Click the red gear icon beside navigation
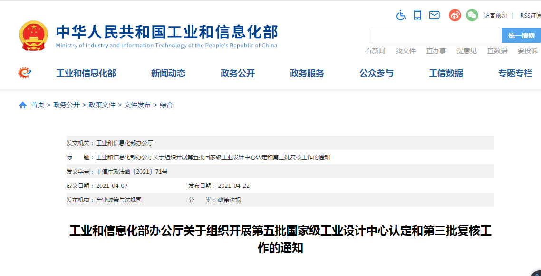This screenshot has width=541, height=276. (x=25, y=73)
